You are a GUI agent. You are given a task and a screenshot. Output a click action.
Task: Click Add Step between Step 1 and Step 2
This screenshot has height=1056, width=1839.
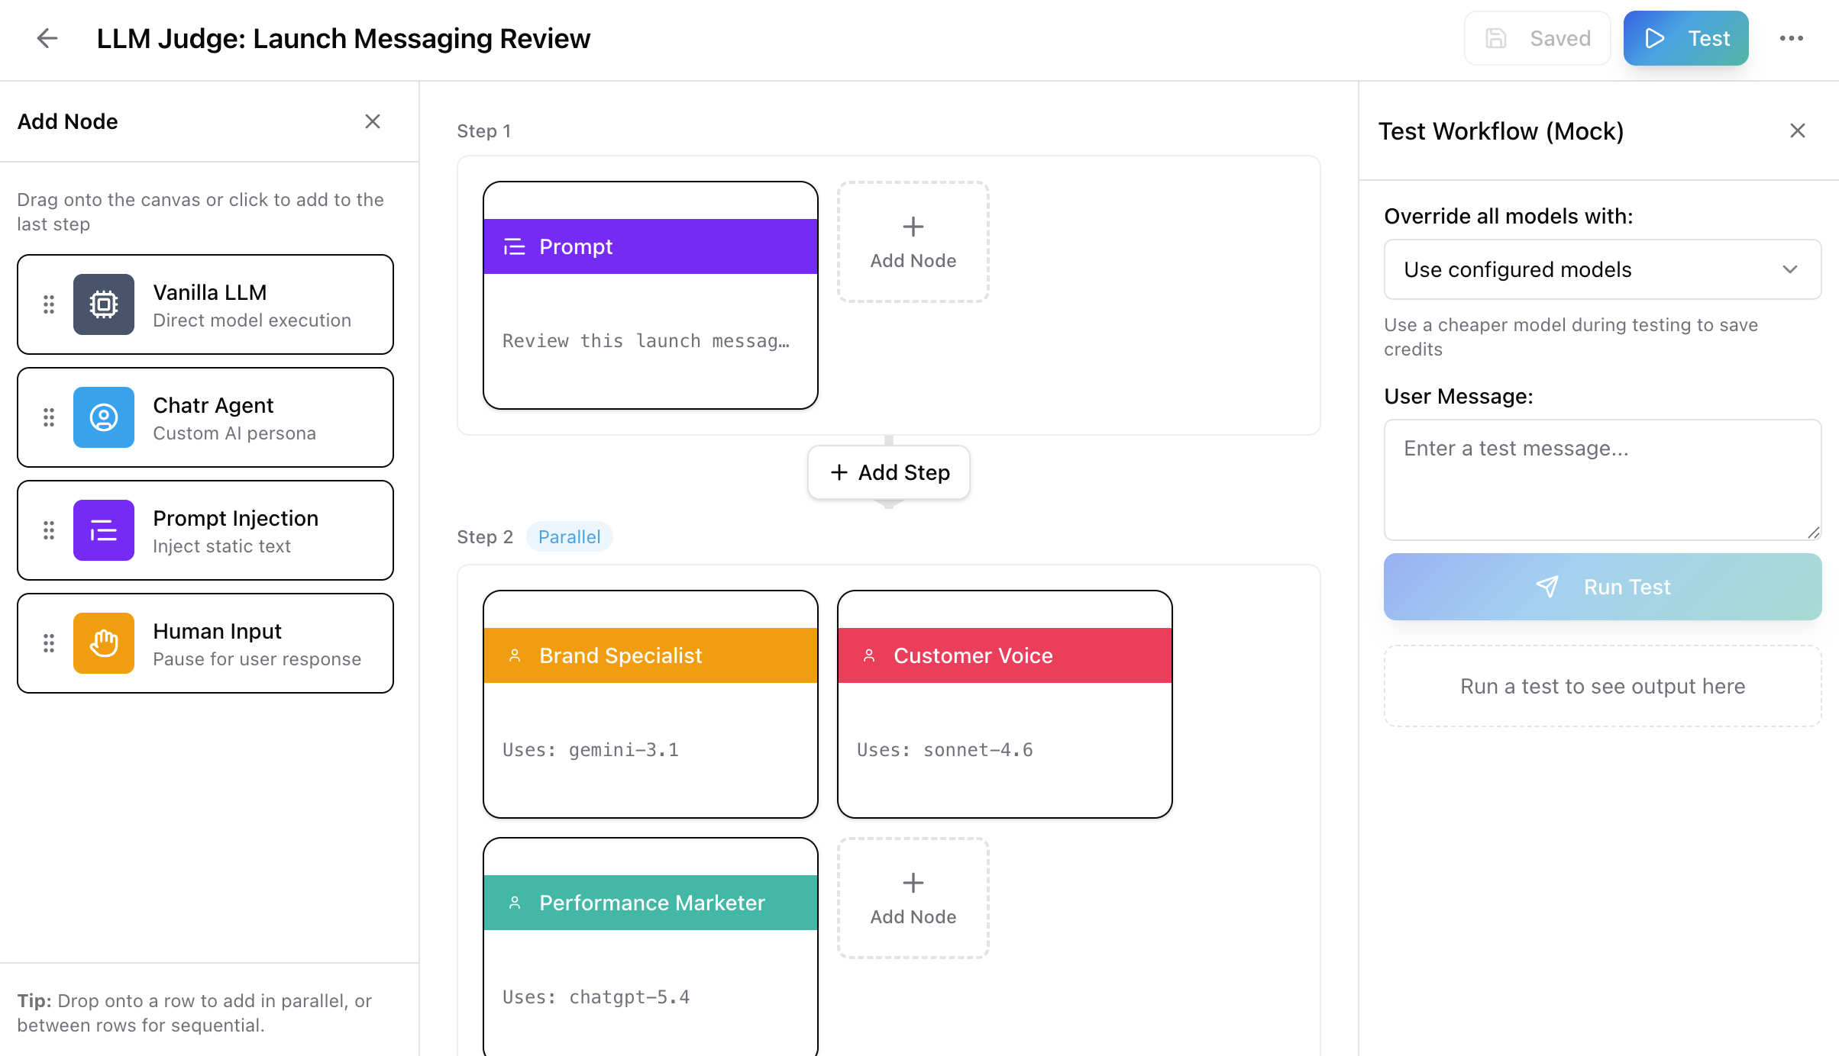click(x=888, y=472)
